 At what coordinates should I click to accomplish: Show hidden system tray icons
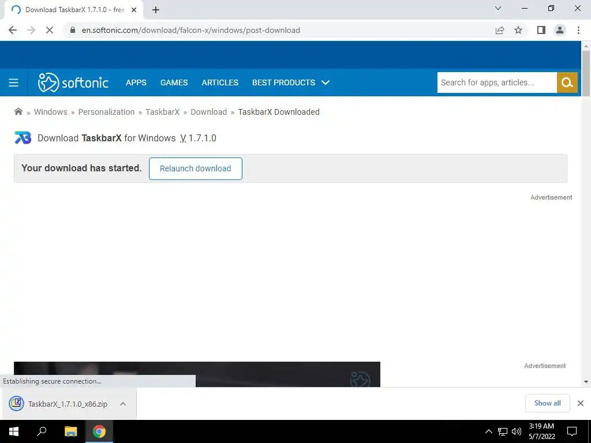coord(488,431)
